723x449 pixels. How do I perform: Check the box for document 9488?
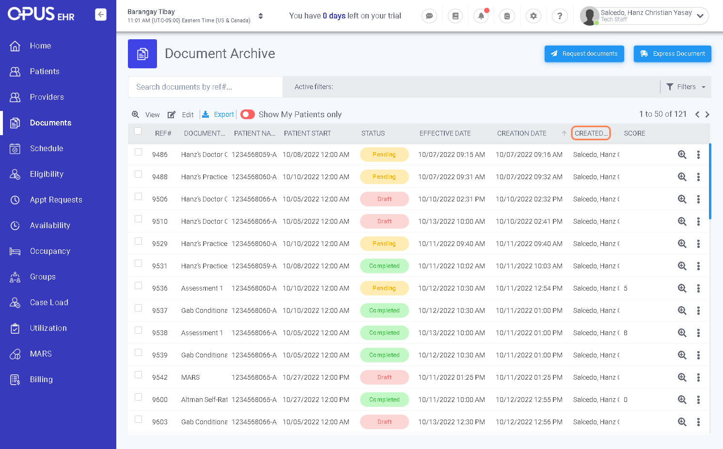coord(139,174)
